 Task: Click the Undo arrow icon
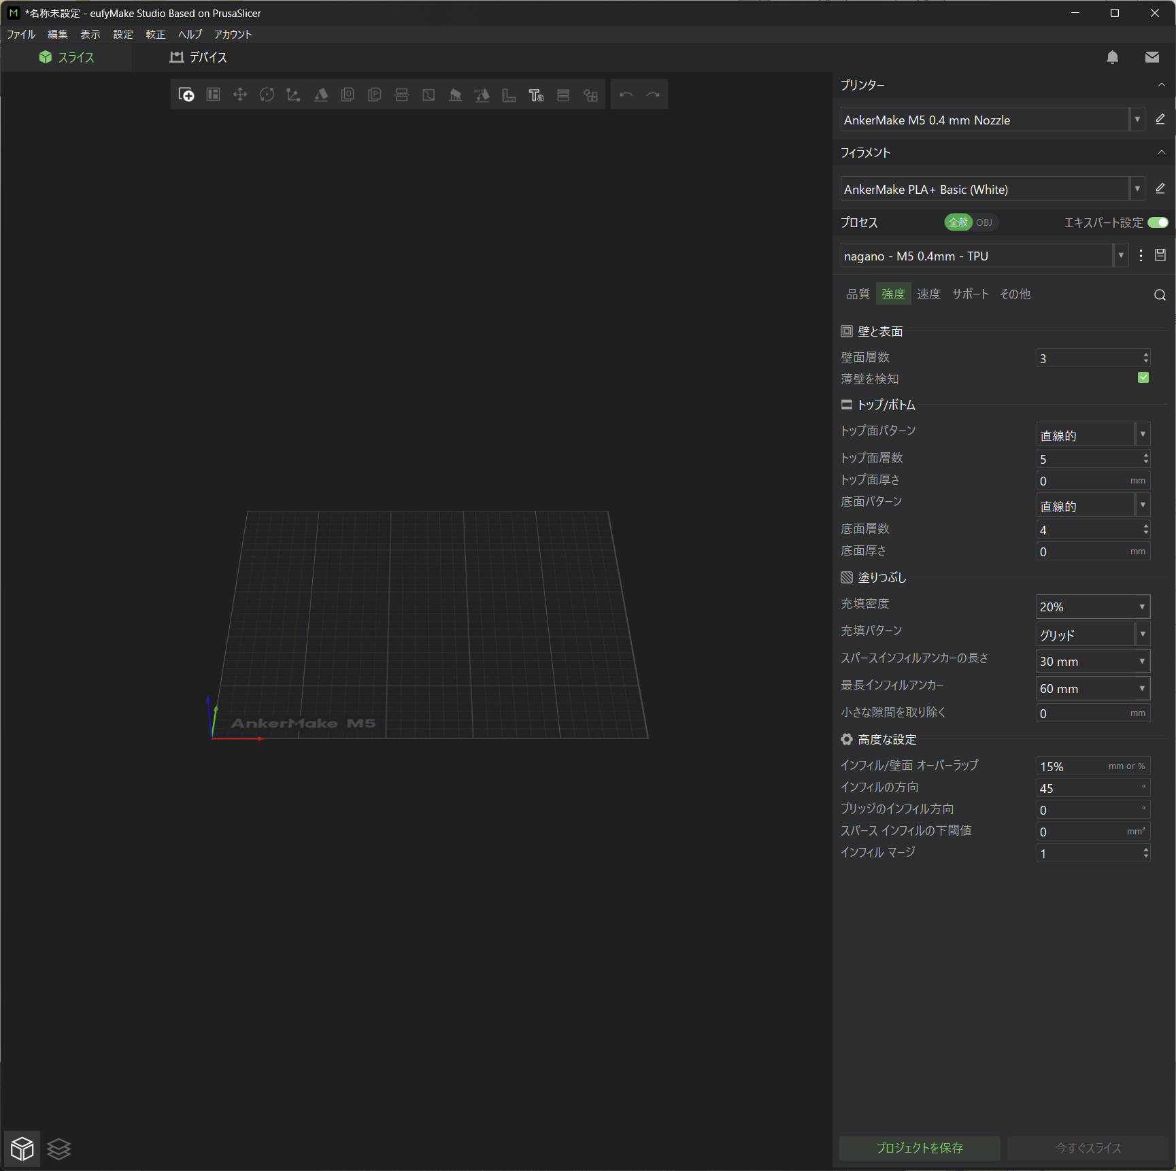point(626,95)
